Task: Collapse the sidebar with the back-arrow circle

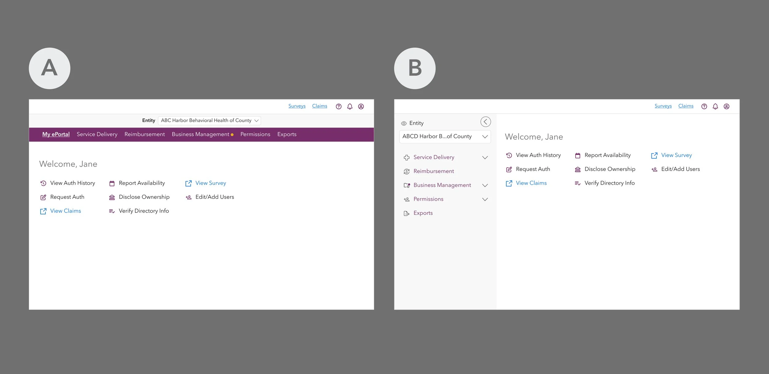Action: click(x=485, y=122)
